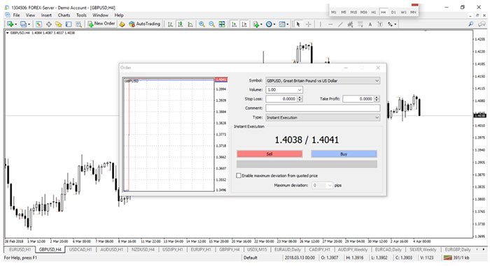Viewport: 490px width, 266px height.
Task: Show the Terminal panel icon
Action: pyautogui.click(x=69, y=24)
